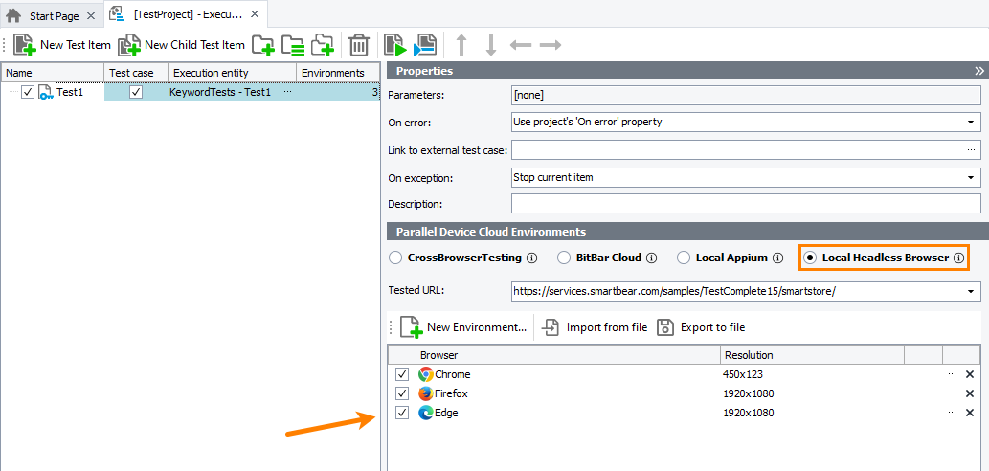The width and height of the screenshot is (989, 471).
Task: Remove the Chrome environment with its X icon
Action: tap(970, 375)
